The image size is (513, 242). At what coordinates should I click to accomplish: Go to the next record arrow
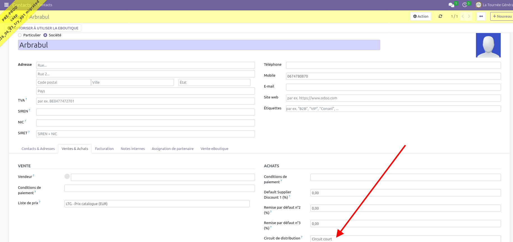click(469, 16)
